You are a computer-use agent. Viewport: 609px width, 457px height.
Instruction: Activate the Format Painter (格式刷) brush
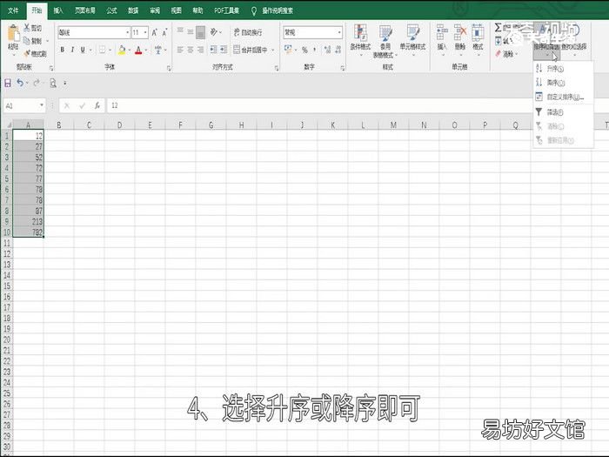(x=27, y=53)
